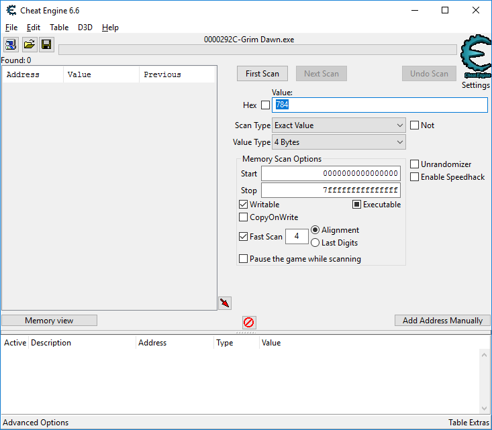Expand the Scan Type dropdown
The image size is (492, 430).
click(x=339, y=125)
